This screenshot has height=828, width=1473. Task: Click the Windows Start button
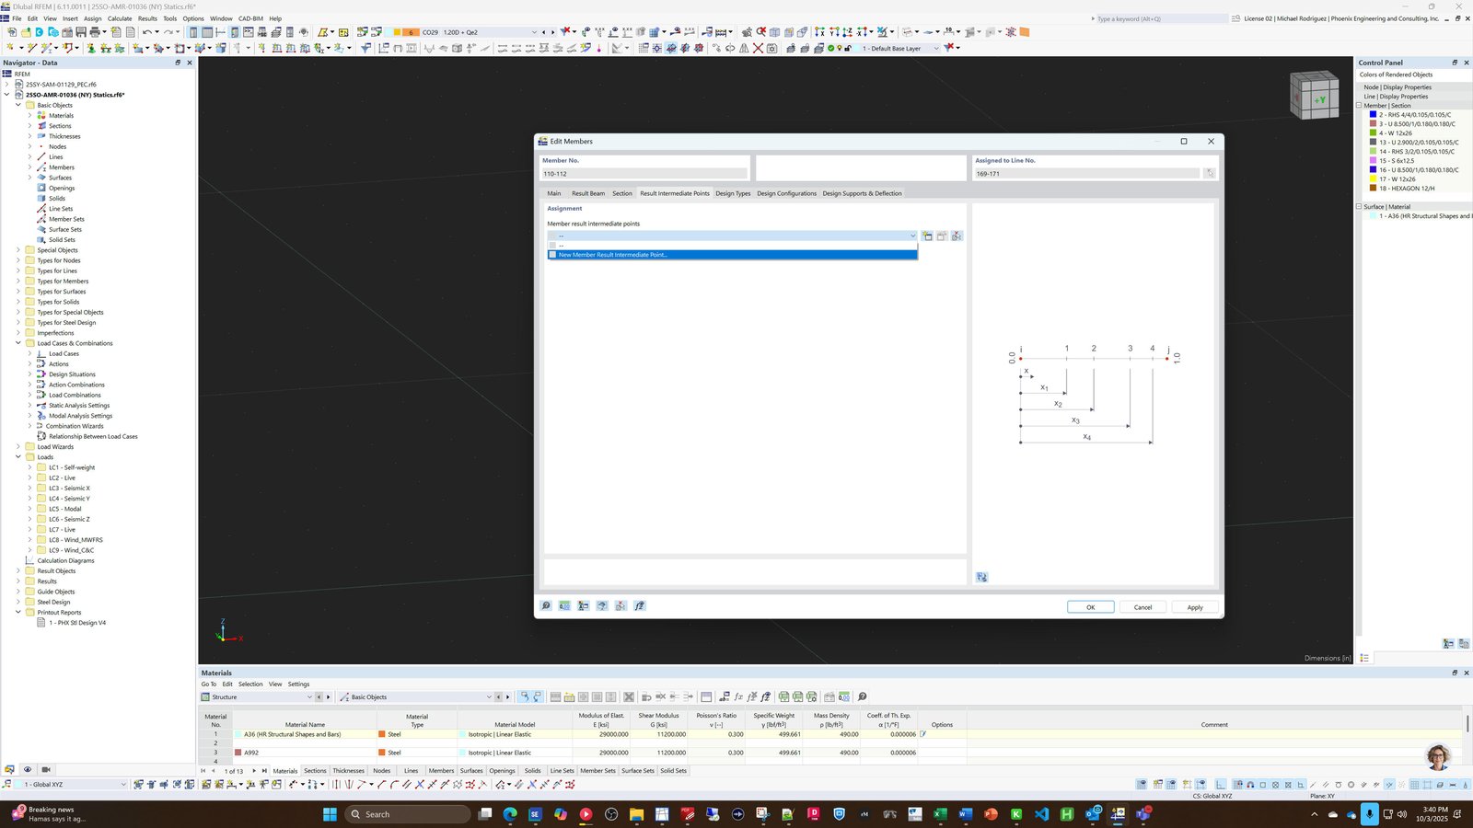[x=330, y=814]
